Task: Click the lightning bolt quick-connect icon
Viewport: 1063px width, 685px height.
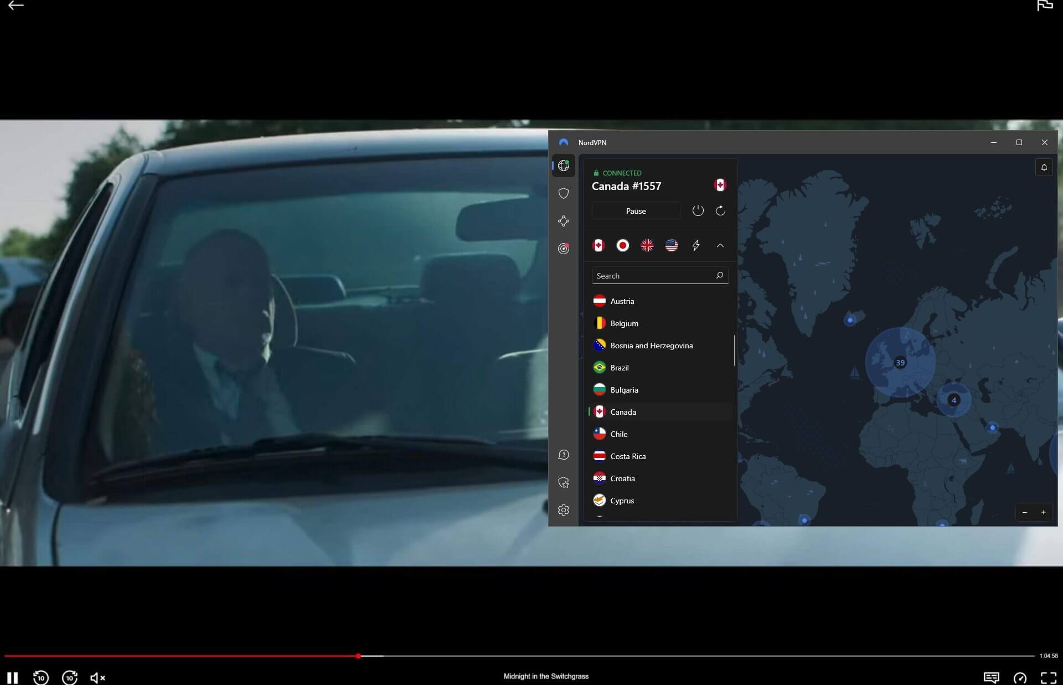Action: (x=696, y=246)
